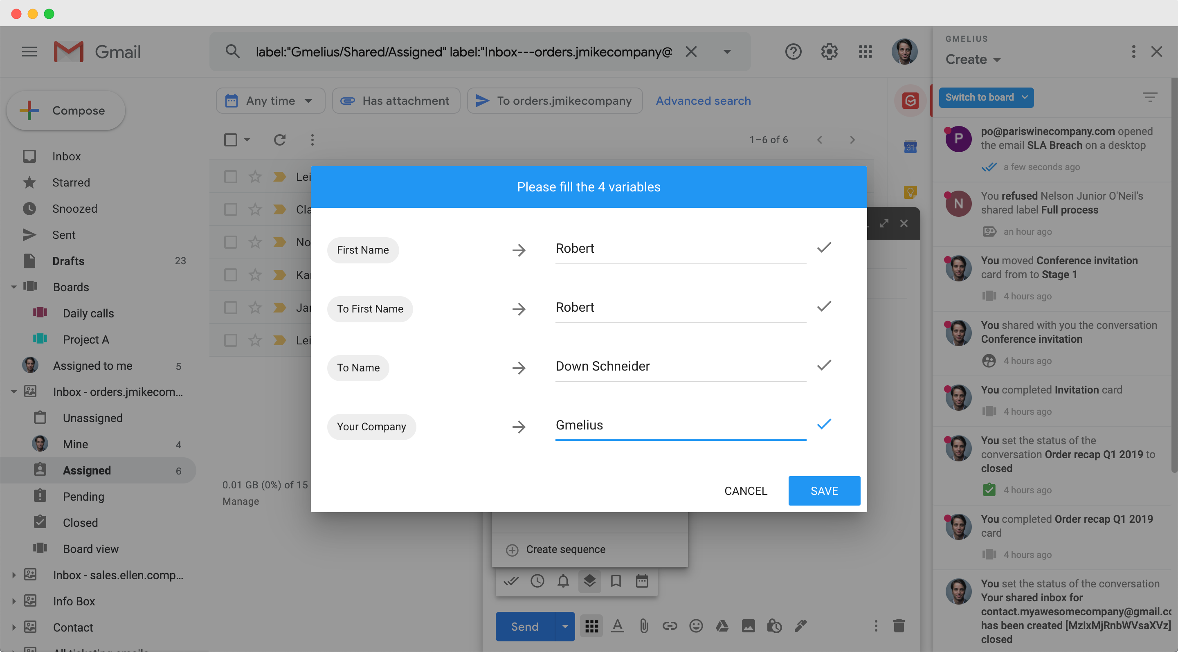
Task: Open the Gmail main menu hamburger icon
Action: click(29, 52)
